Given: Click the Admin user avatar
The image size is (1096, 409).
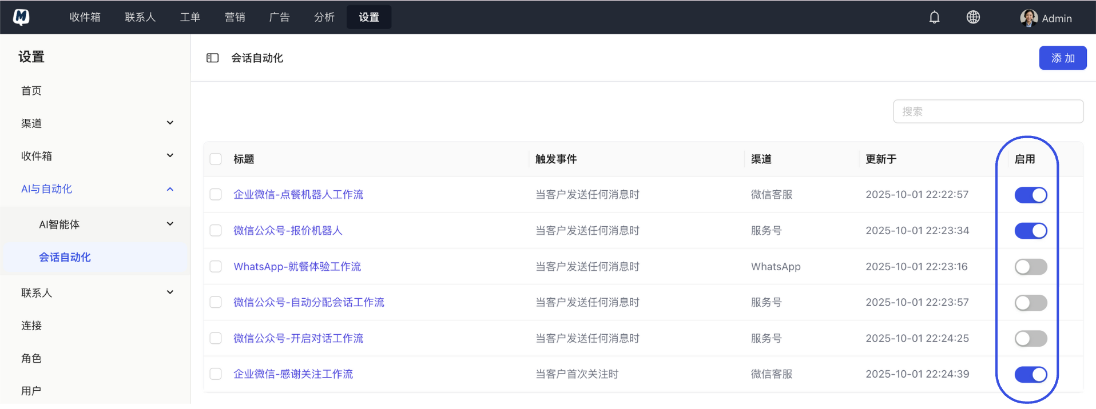Looking at the screenshot, I should coord(1029,18).
